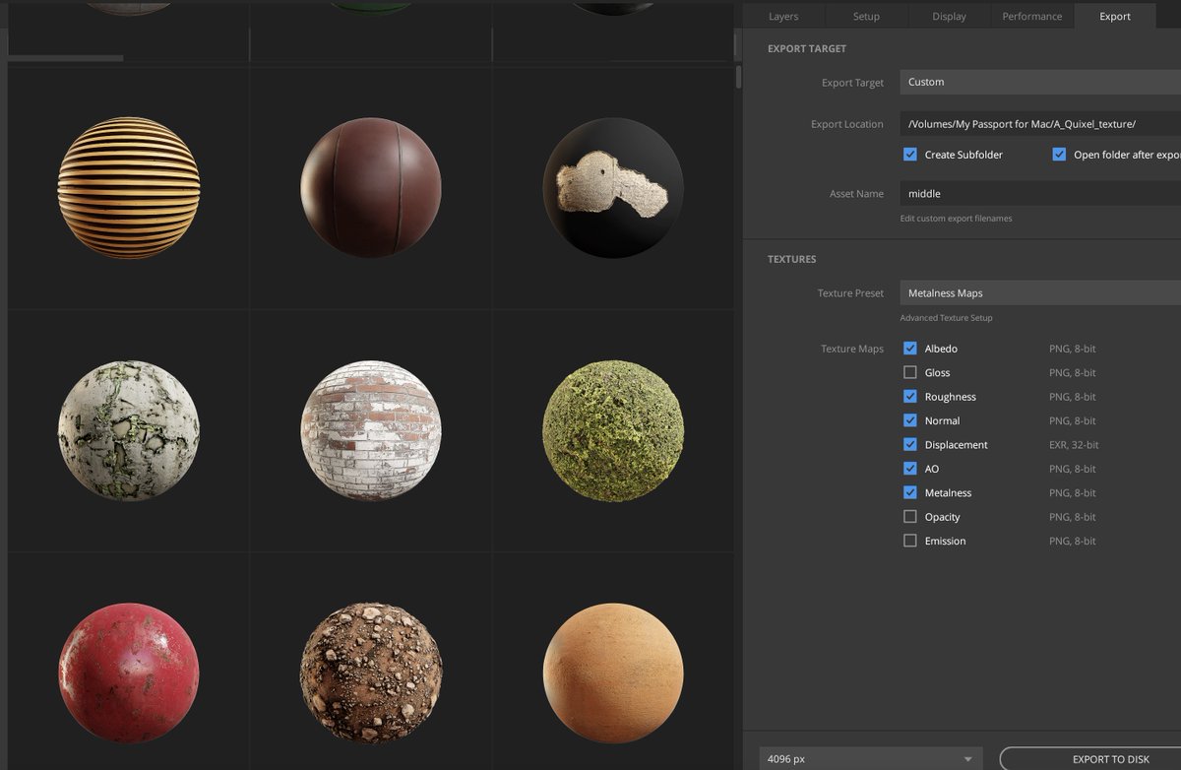Click the AO PNG, 8-bit format text
The image size is (1181, 770).
(1072, 469)
